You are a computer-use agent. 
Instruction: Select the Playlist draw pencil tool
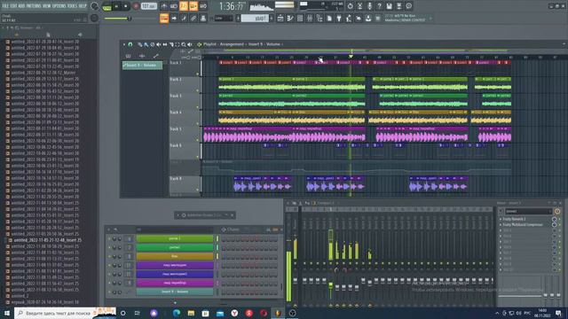coord(140,44)
